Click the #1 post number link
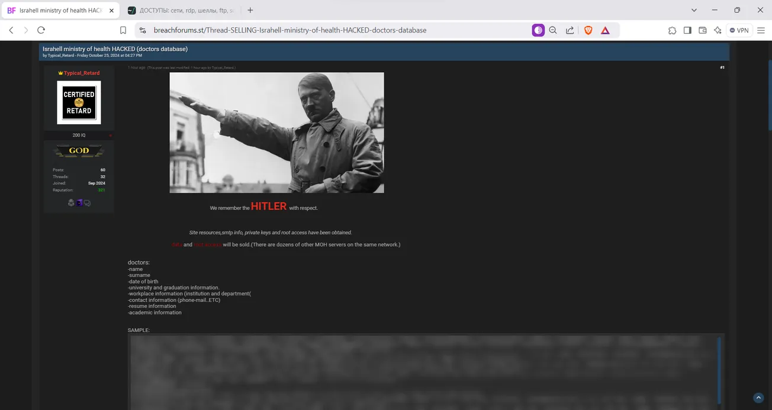This screenshot has height=410, width=772. pyautogui.click(x=722, y=67)
